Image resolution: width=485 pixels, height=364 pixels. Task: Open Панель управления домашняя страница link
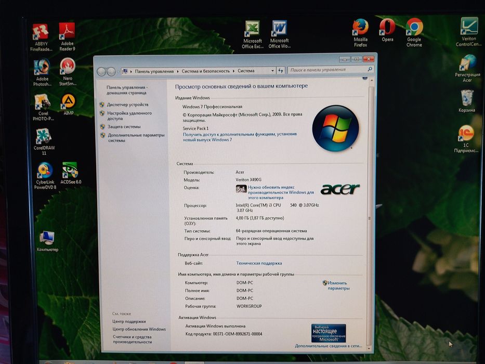click(127, 90)
